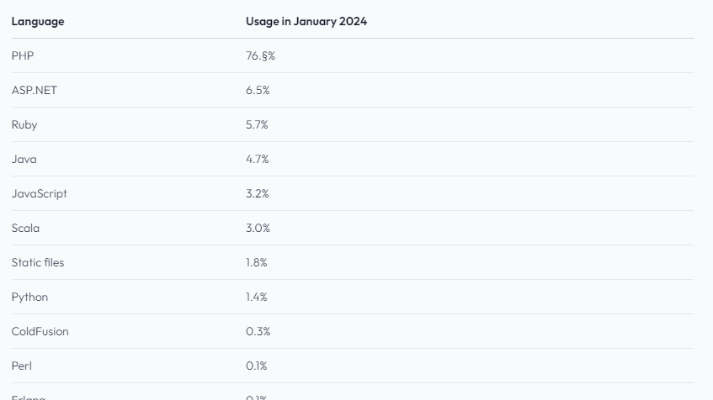Image resolution: width=713 pixels, height=400 pixels.
Task: Select the Perl language cell
Action: click(22, 366)
